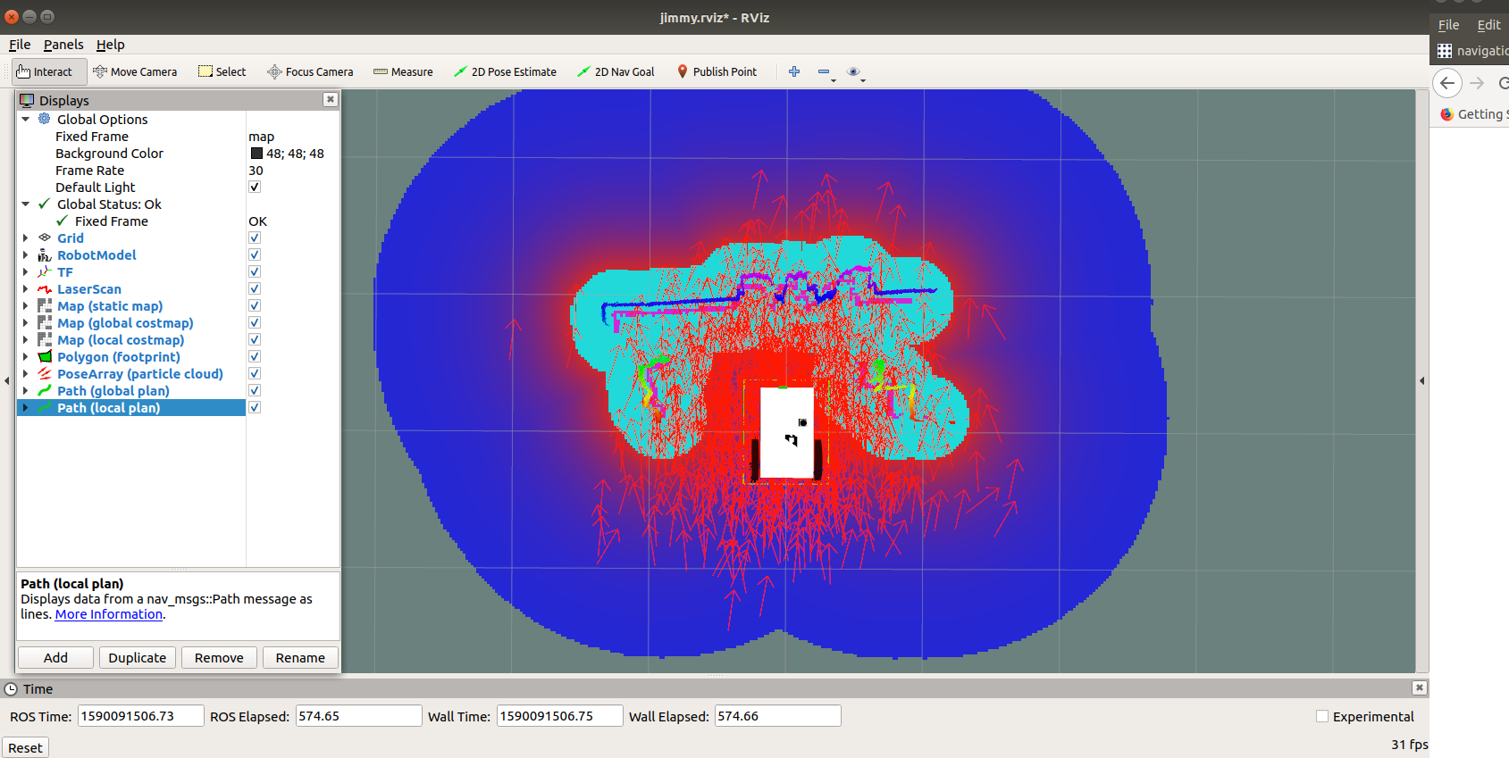Image resolution: width=1509 pixels, height=758 pixels.
Task: Disable the RobotModel display checkbox
Action: [x=255, y=254]
